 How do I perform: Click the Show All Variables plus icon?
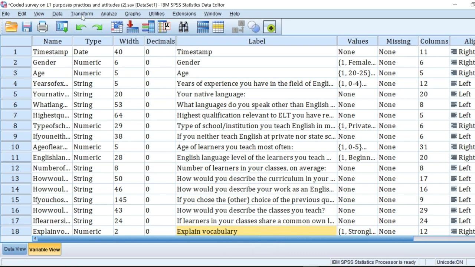(x=270, y=27)
